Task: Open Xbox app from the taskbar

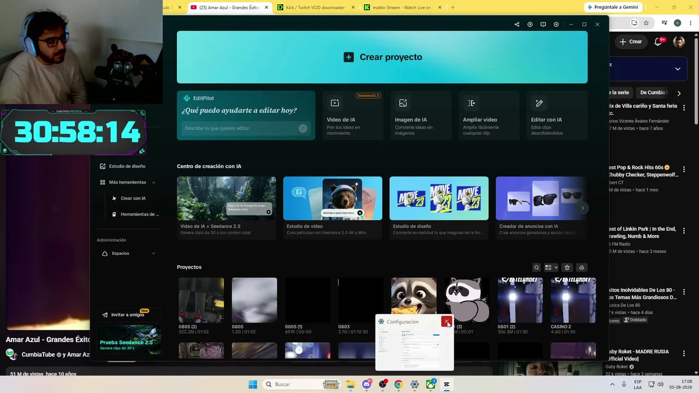Action: coord(430,384)
